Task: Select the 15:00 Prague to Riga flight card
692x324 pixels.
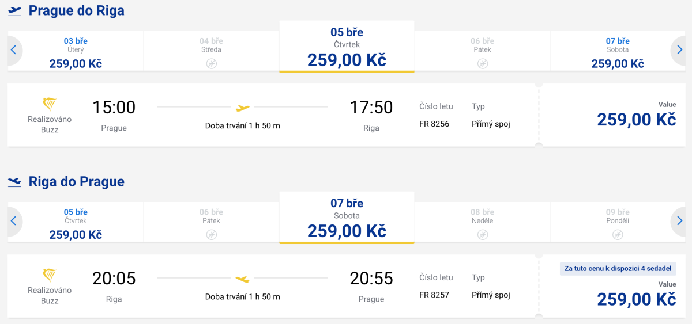Action: pos(272,115)
